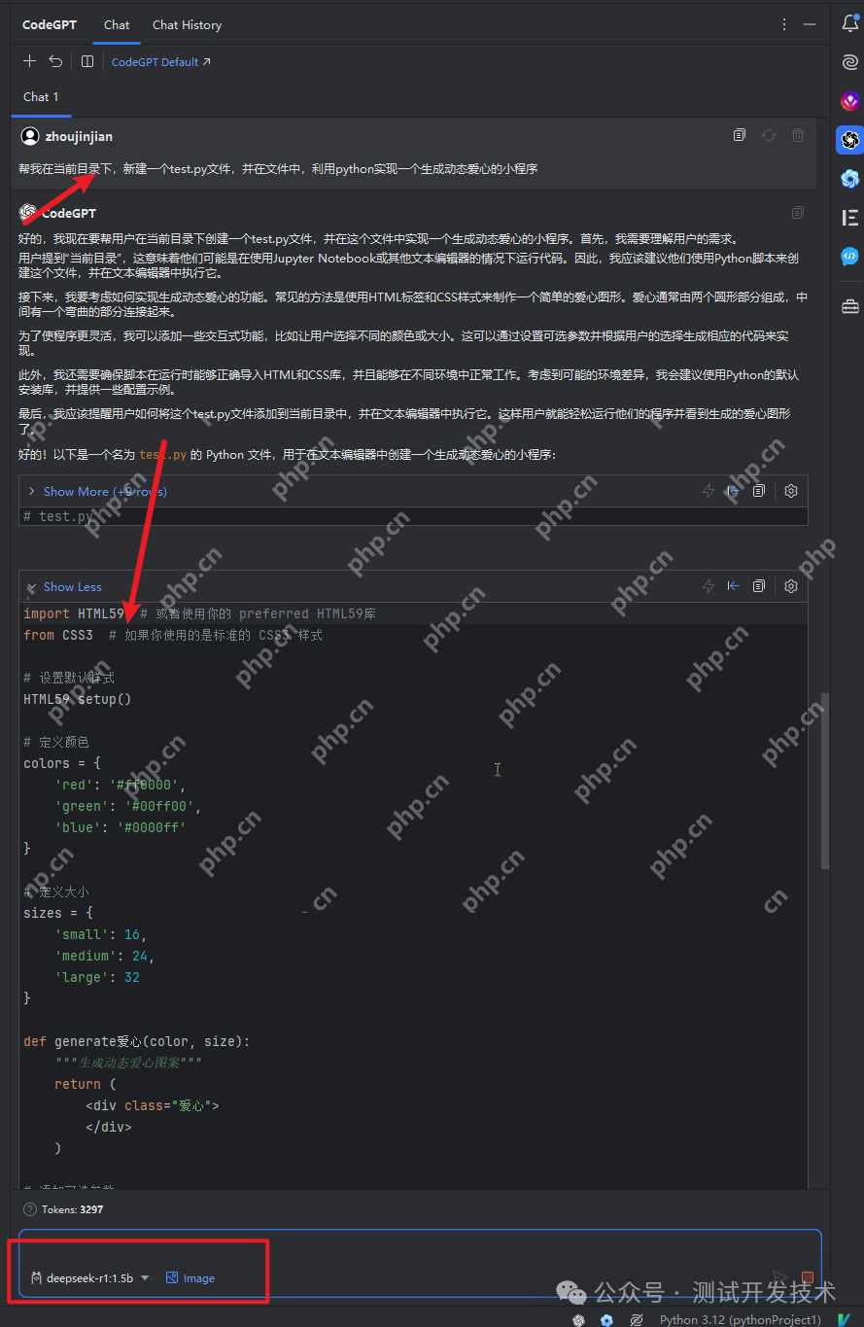Click the undo/revert arrow icon in toolbar
This screenshot has height=1327, width=864.
tap(56, 61)
